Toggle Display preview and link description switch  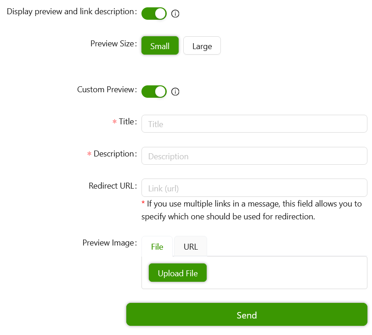(x=154, y=14)
